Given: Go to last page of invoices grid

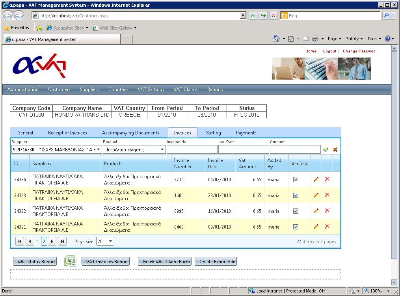Looking at the screenshot, I should pyautogui.click(x=62, y=241).
